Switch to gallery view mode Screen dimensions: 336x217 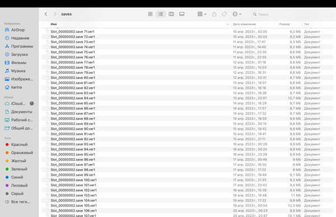click(x=181, y=14)
